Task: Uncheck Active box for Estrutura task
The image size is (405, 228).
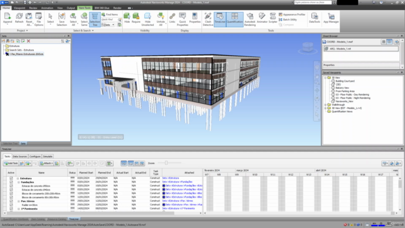Action: coord(11,178)
